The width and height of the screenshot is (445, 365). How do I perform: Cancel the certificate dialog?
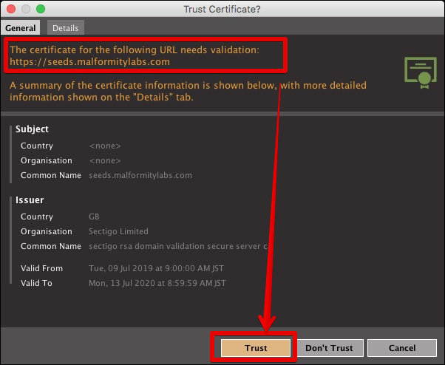tap(401, 347)
